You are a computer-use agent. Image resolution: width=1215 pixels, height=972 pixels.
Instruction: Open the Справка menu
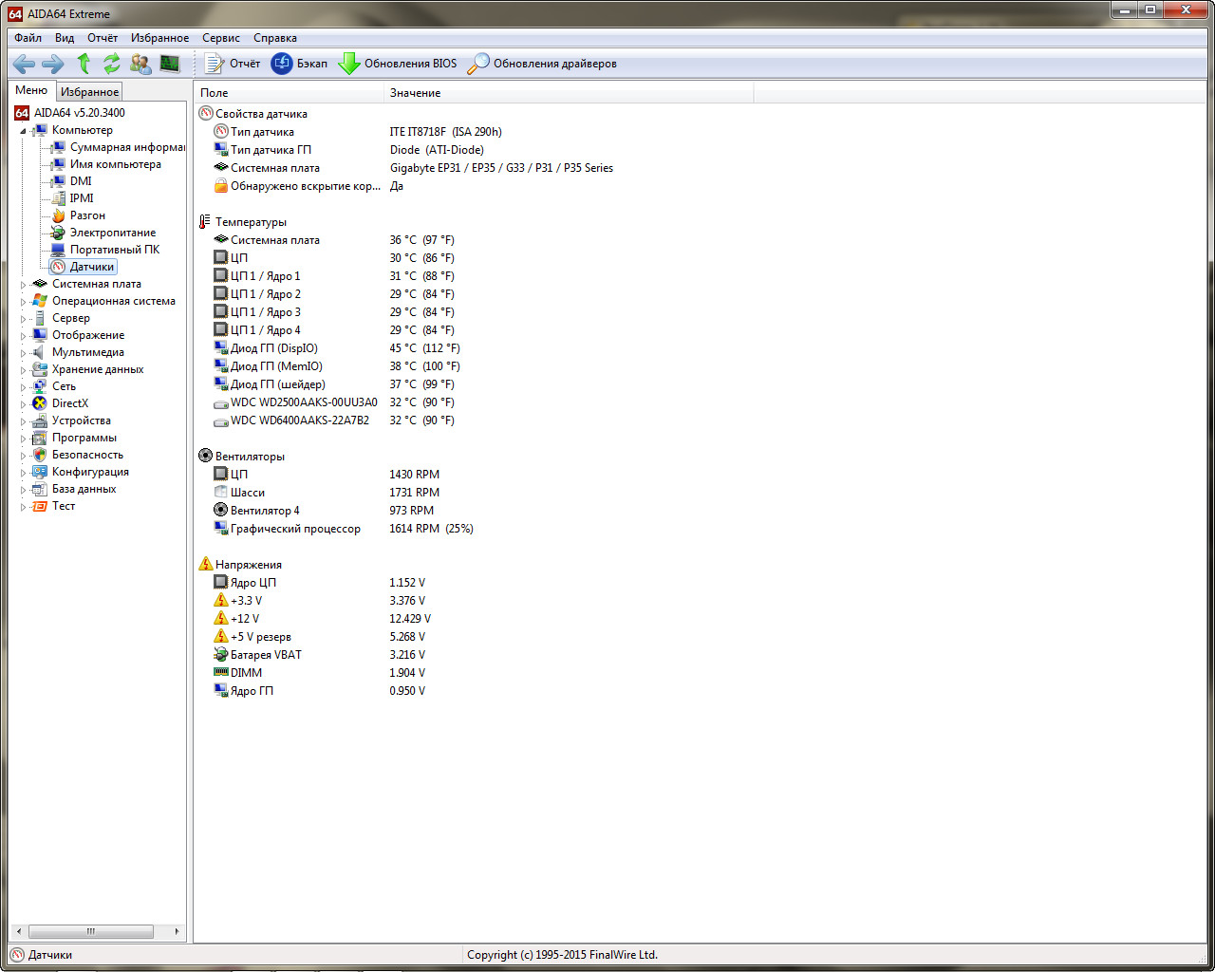(275, 38)
